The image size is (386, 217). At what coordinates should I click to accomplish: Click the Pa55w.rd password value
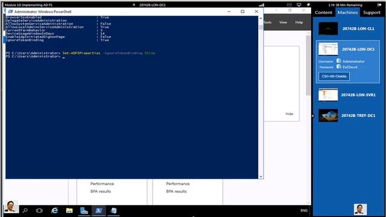pyautogui.click(x=350, y=67)
